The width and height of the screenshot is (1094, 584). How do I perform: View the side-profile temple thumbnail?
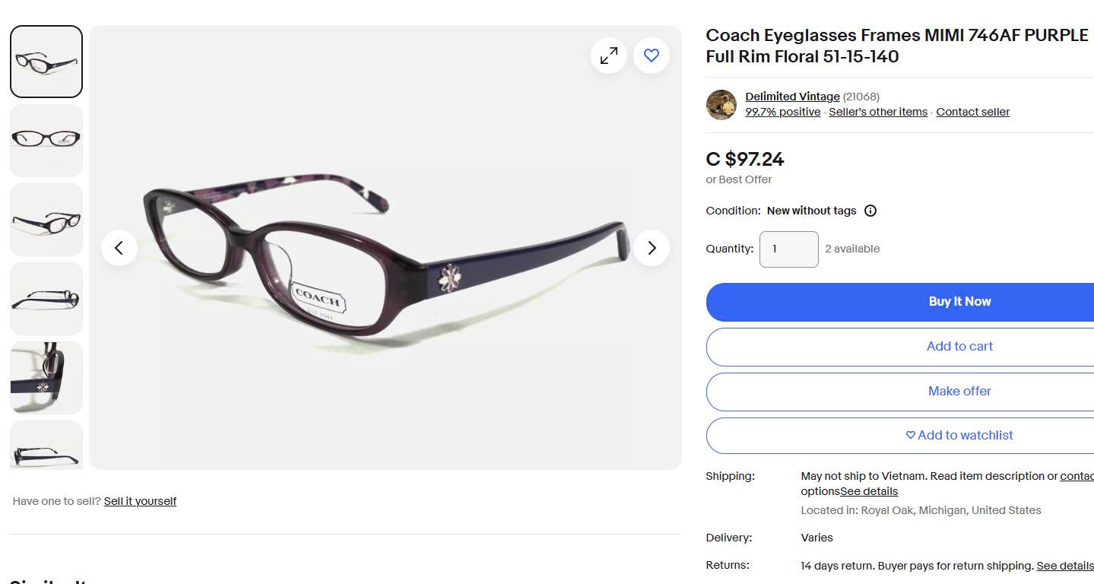(46, 299)
